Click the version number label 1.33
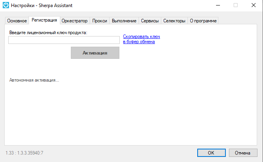This screenshot has height=162, width=263. pyautogui.click(x=24, y=153)
